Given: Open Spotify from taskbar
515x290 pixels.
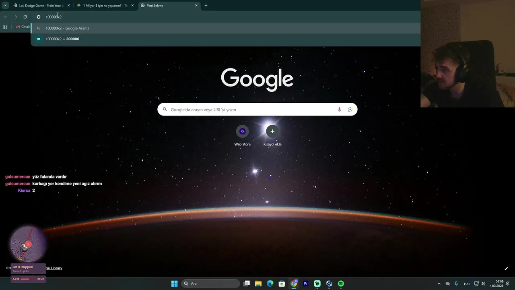Looking at the screenshot, I should (x=341, y=284).
